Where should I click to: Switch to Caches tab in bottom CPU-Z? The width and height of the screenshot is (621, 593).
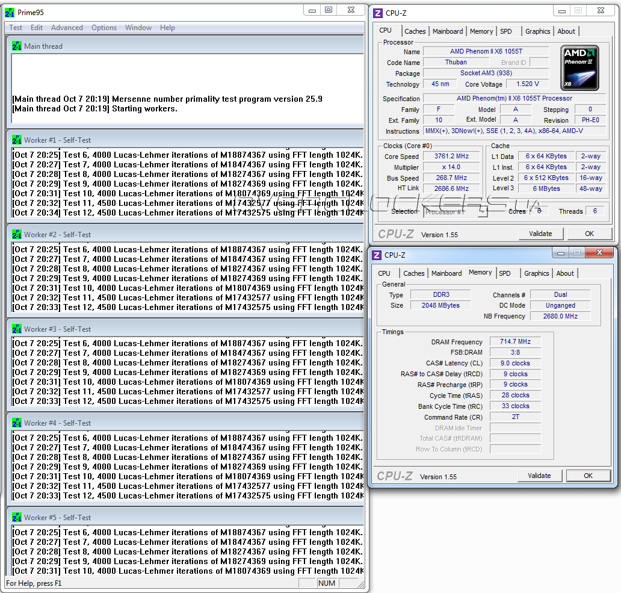[414, 273]
